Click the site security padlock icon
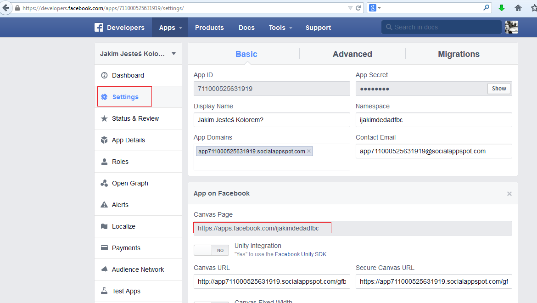This screenshot has width=537, height=303. click(x=17, y=8)
